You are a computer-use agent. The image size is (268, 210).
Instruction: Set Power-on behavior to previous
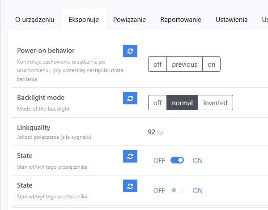click(x=184, y=64)
